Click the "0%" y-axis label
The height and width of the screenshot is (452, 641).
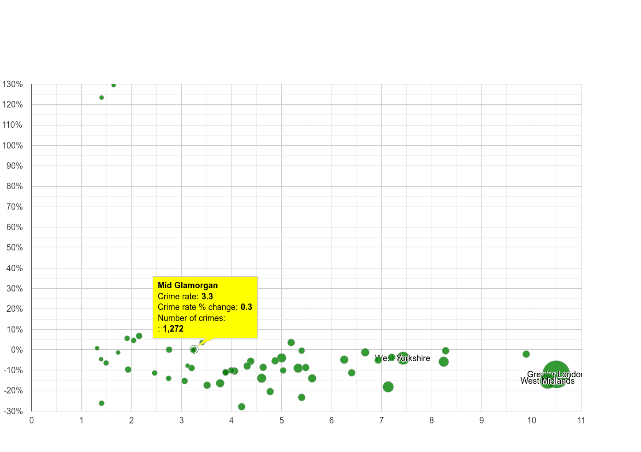(17, 350)
